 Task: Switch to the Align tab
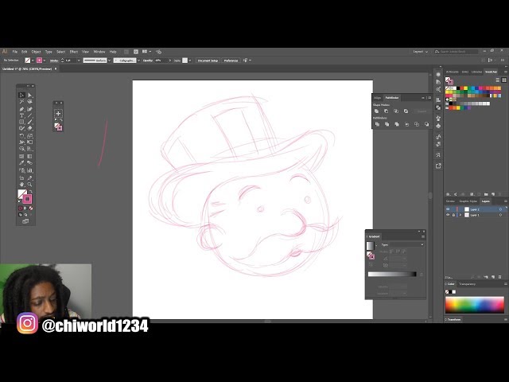(378, 98)
